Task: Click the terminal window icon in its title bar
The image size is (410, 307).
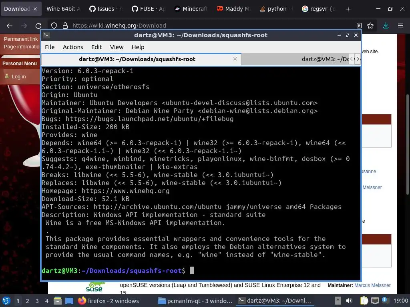Action: coord(46,35)
